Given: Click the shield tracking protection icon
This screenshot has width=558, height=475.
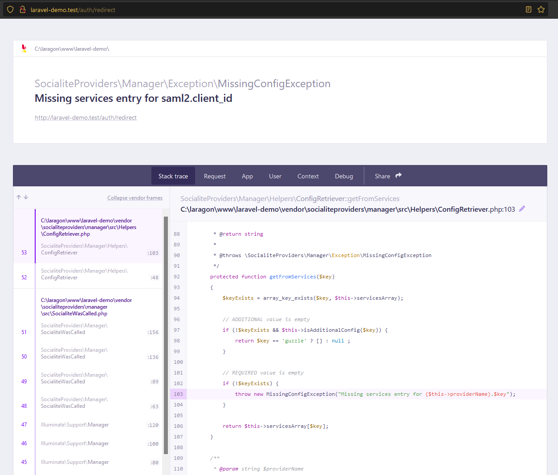Looking at the screenshot, I should [x=10, y=9].
